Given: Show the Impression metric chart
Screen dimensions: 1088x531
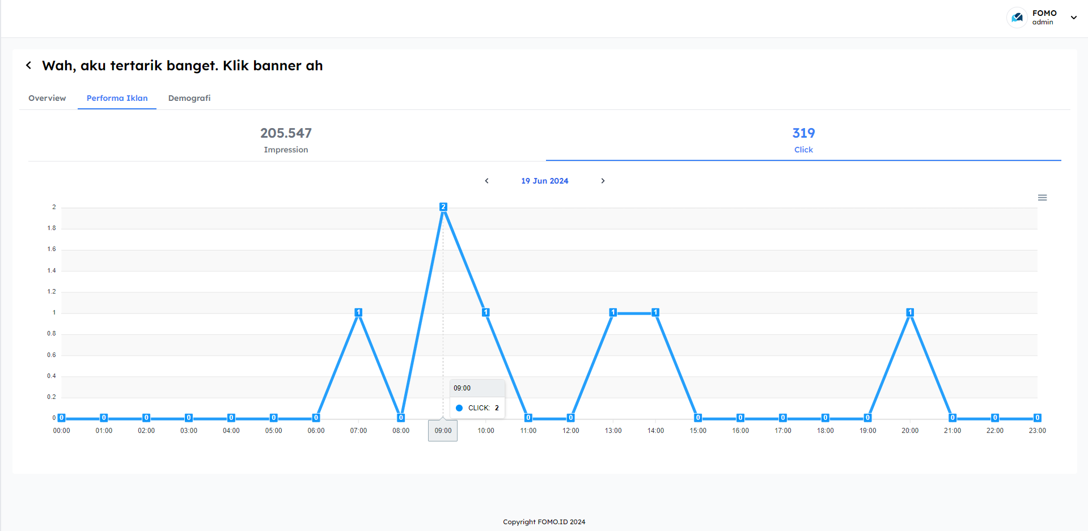Looking at the screenshot, I should pyautogui.click(x=286, y=140).
